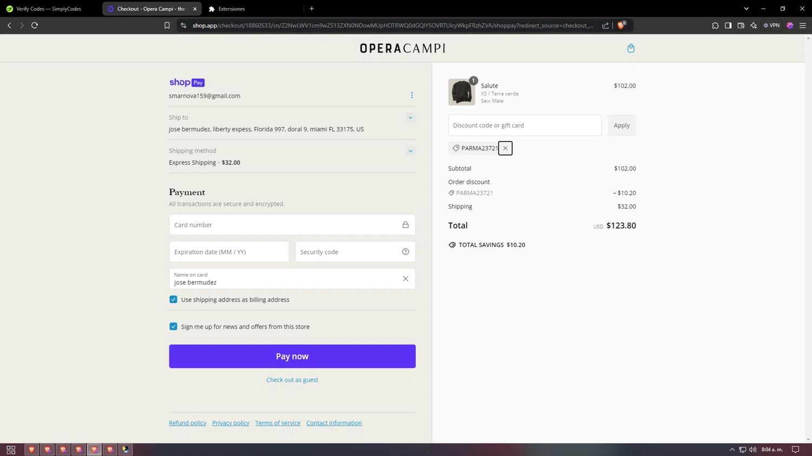Open Brave Shields panel

(621, 25)
